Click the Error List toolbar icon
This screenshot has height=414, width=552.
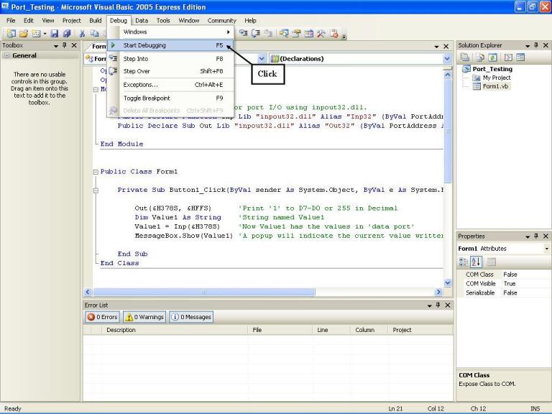333,34
